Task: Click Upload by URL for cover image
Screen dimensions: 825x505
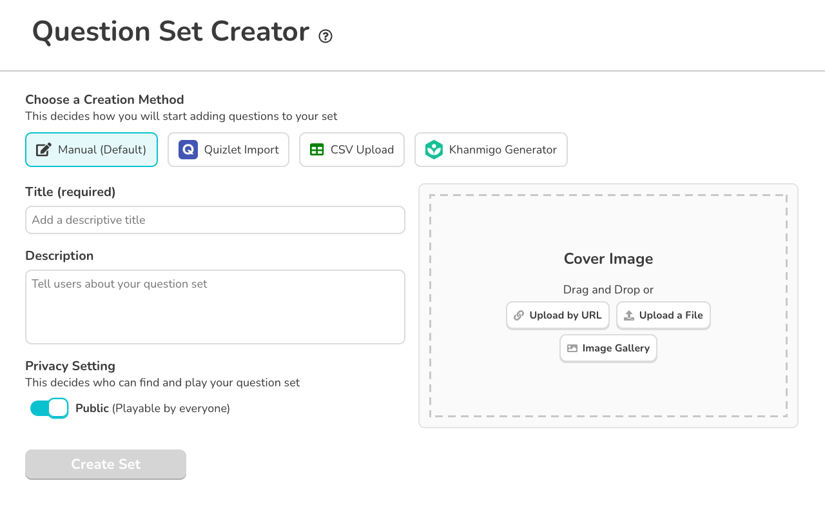Action: [x=558, y=315]
